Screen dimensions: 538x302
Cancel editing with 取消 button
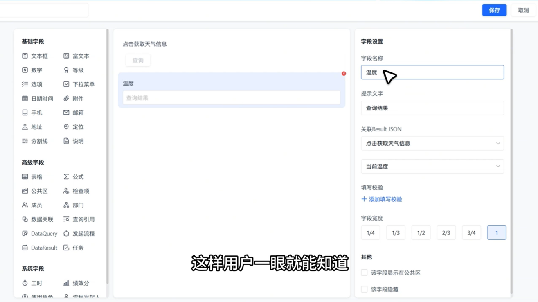(523, 10)
